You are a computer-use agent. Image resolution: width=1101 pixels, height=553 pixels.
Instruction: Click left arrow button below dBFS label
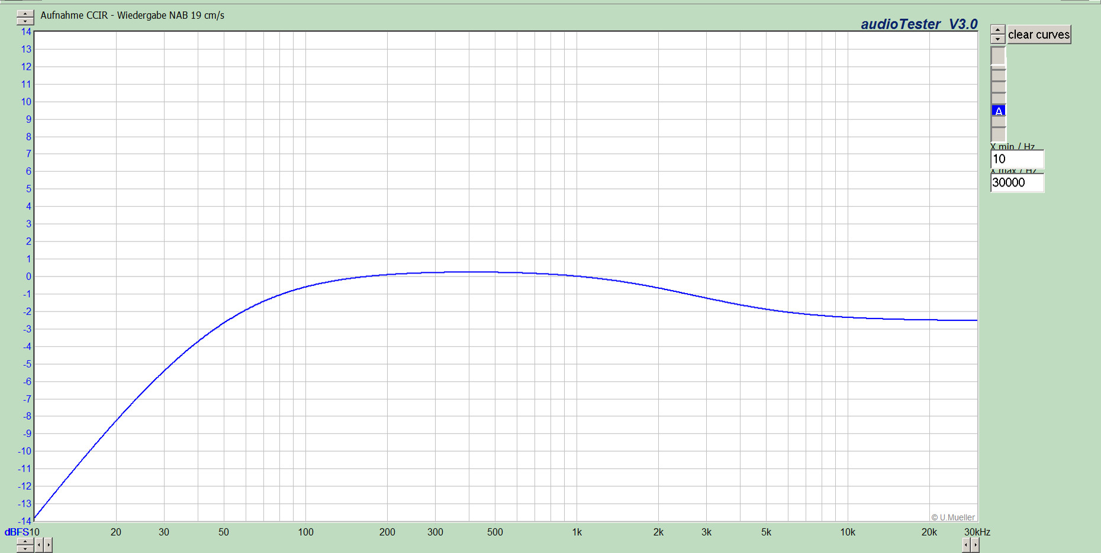[x=39, y=545]
